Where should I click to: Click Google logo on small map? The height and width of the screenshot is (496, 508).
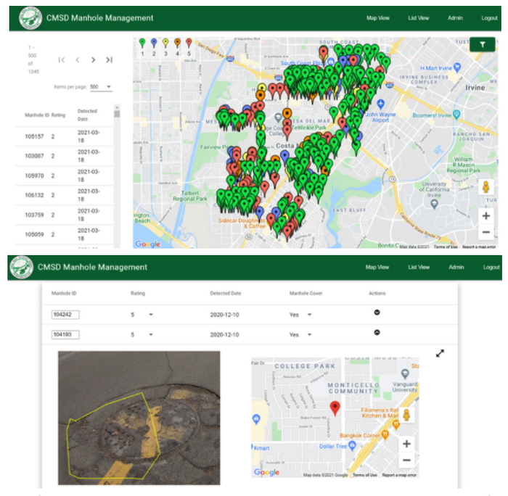tap(266, 472)
